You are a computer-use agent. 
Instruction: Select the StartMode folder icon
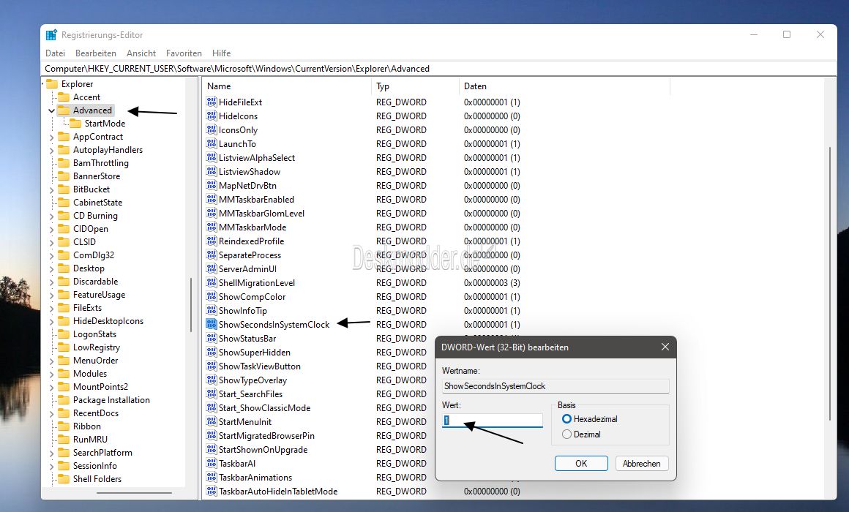[75, 124]
